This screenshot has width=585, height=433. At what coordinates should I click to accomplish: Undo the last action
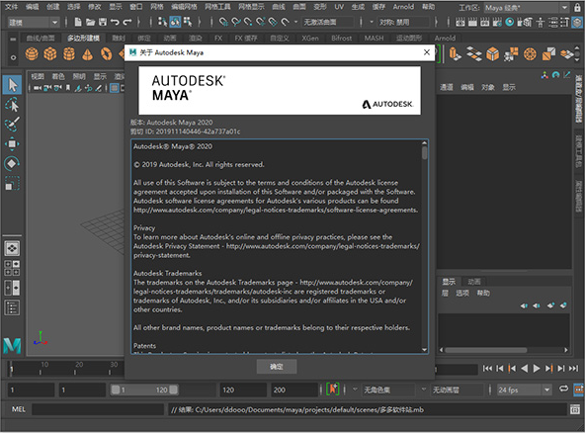pos(115,23)
